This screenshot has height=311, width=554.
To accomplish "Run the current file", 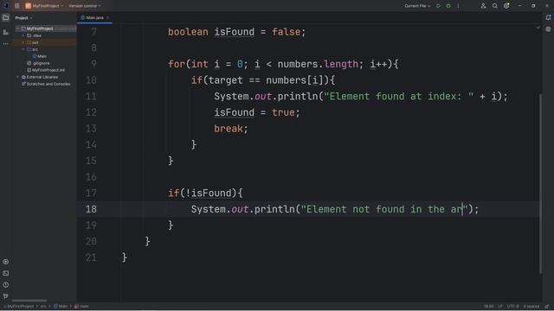I will (438, 6).
